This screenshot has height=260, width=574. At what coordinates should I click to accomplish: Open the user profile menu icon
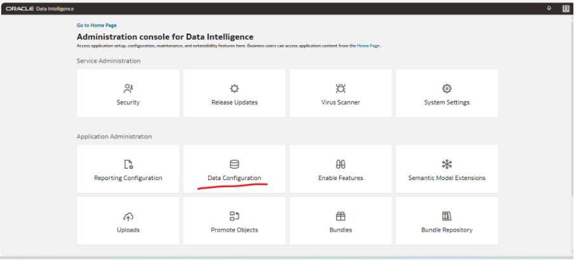(x=565, y=8)
